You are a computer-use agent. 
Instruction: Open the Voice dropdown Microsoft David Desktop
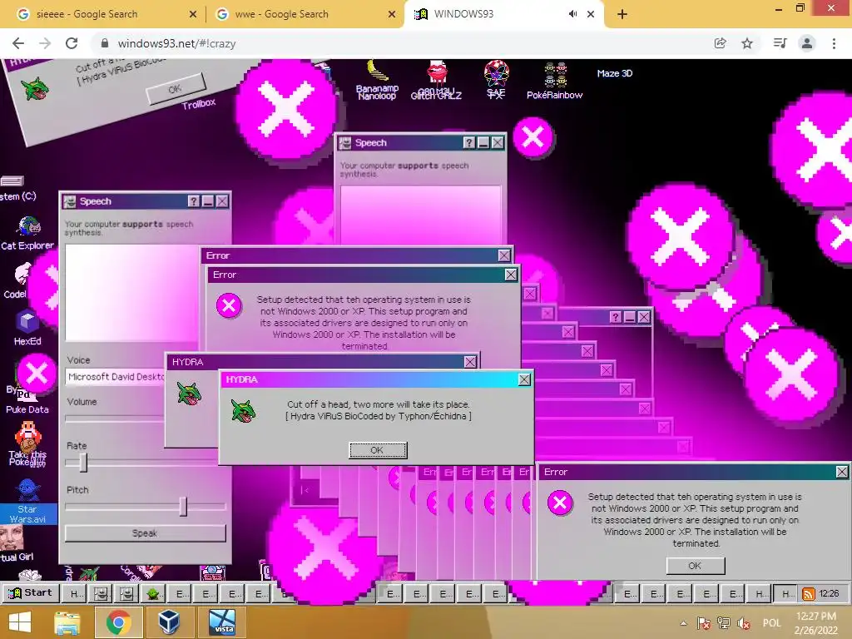coord(116,377)
